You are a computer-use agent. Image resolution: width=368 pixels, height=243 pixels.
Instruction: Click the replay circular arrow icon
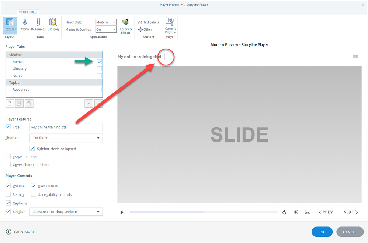point(284,212)
